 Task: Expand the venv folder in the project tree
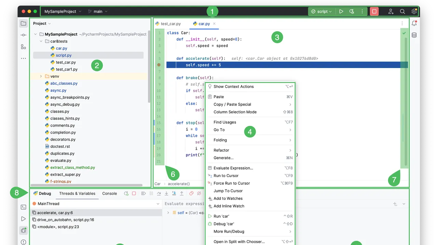pyautogui.click(x=41, y=76)
